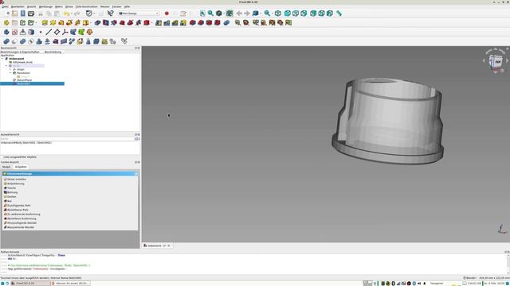Collapse the Revolution tree node

(10, 73)
